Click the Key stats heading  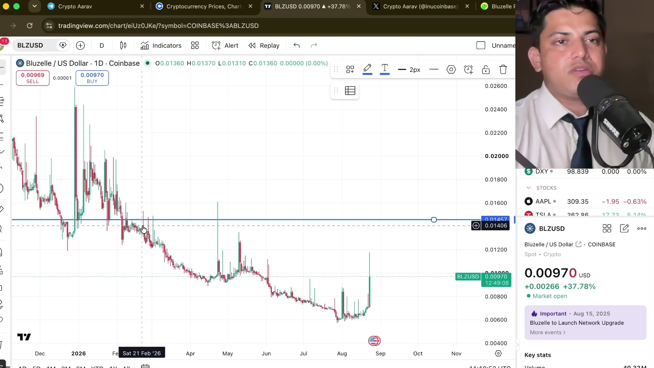pyautogui.click(x=538, y=355)
